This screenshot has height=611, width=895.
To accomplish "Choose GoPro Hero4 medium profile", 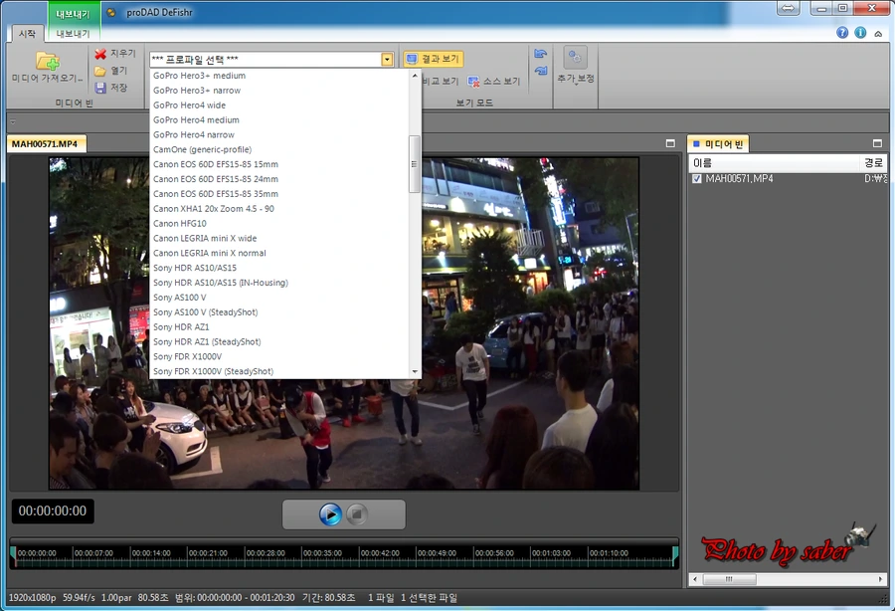I will (196, 120).
